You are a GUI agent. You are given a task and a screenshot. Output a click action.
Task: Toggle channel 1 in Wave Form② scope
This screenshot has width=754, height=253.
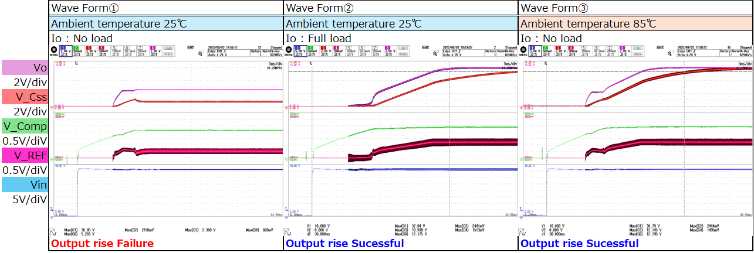(300, 51)
